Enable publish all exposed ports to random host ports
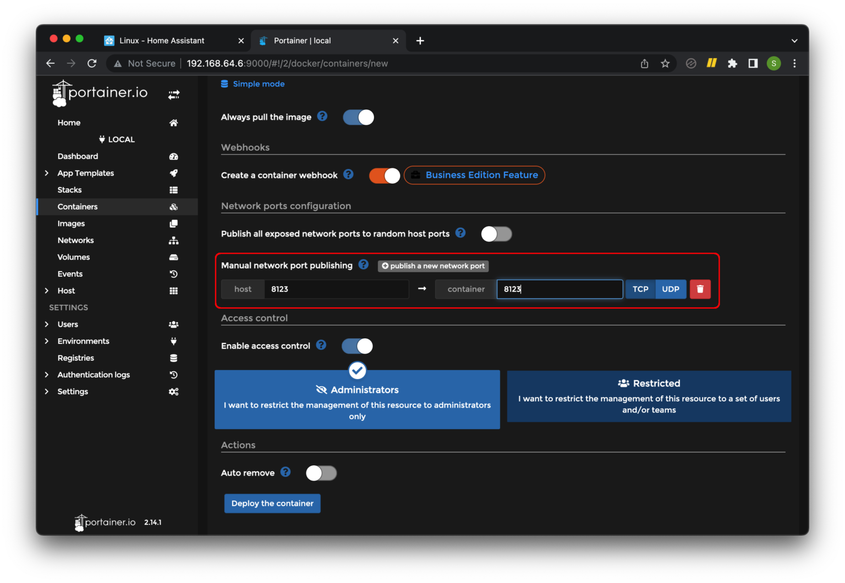The height and width of the screenshot is (583, 845). 496,234
